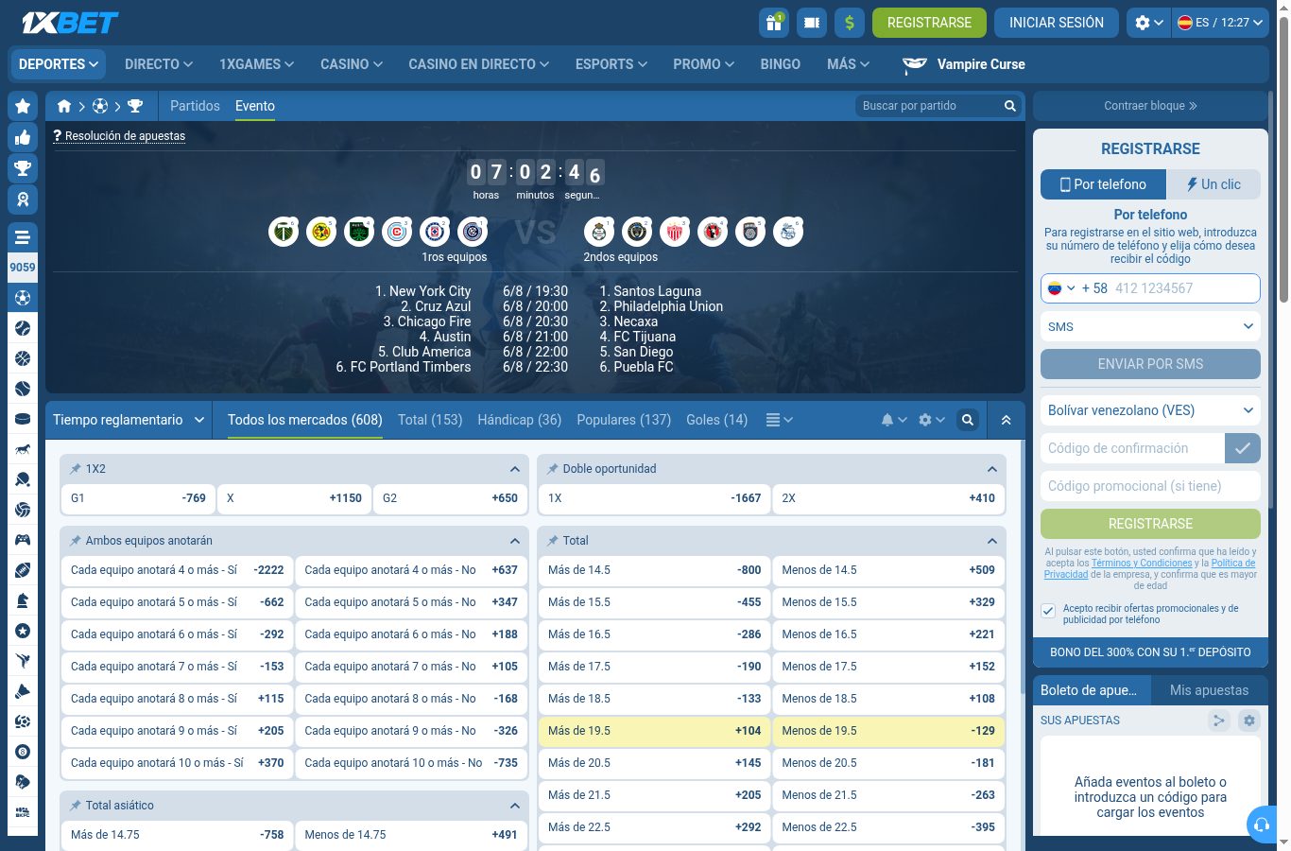Collapse the Total asiático section

[514, 806]
